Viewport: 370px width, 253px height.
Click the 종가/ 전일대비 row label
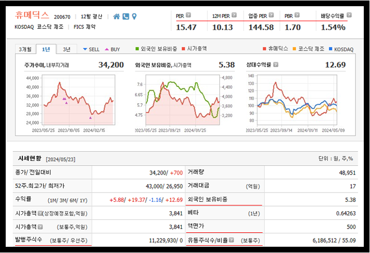33,172
